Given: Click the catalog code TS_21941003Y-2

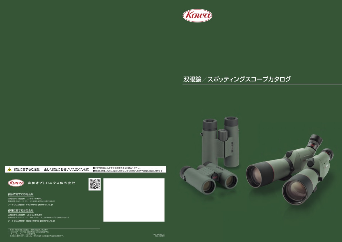Looking at the screenshot, I should [159, 234].
